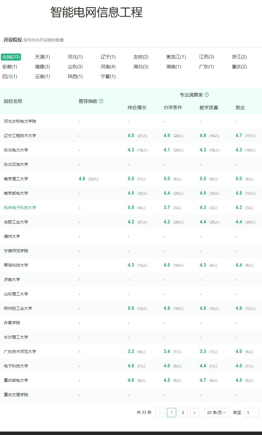Click the current page 1 button
262x435 pixels.
pos(172,412)
